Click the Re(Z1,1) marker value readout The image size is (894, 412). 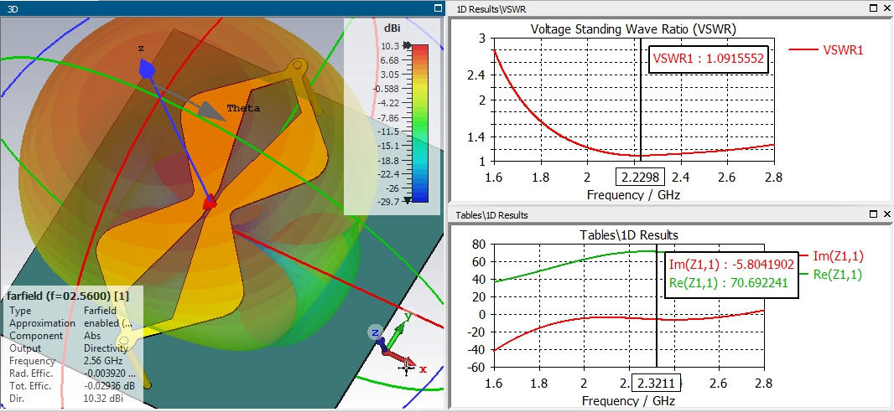tap(728, 281)
